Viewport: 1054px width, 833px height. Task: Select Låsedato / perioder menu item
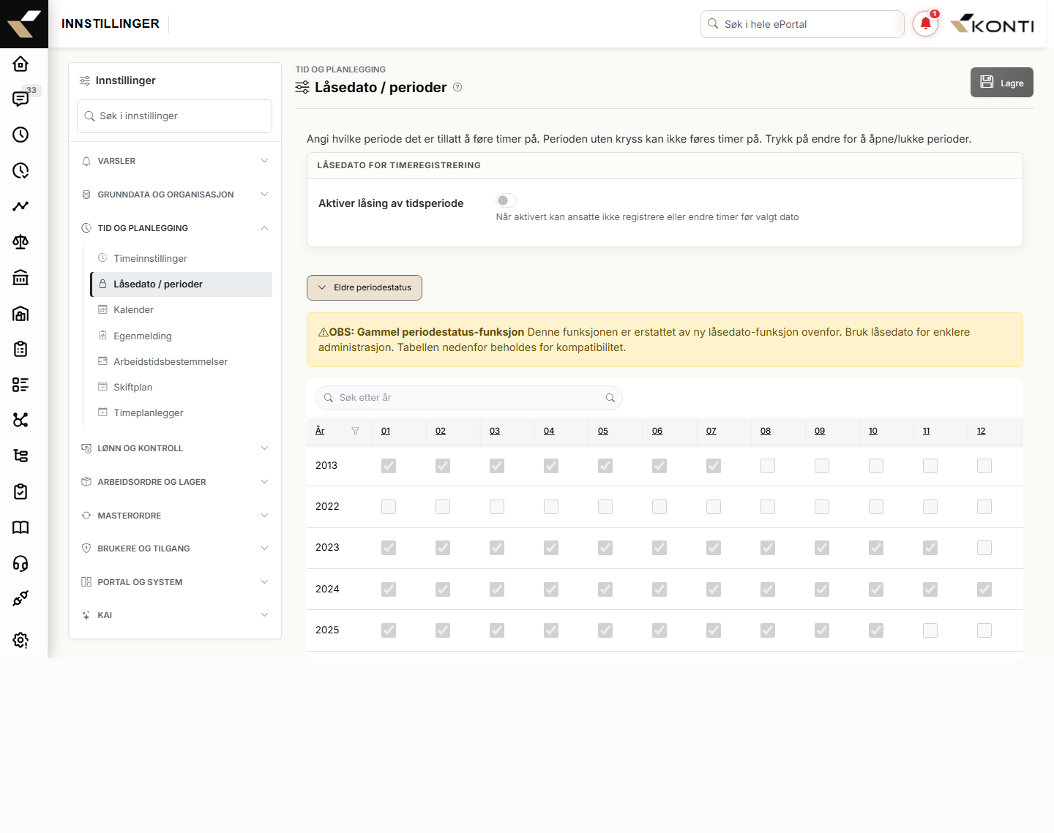point(182,284)
